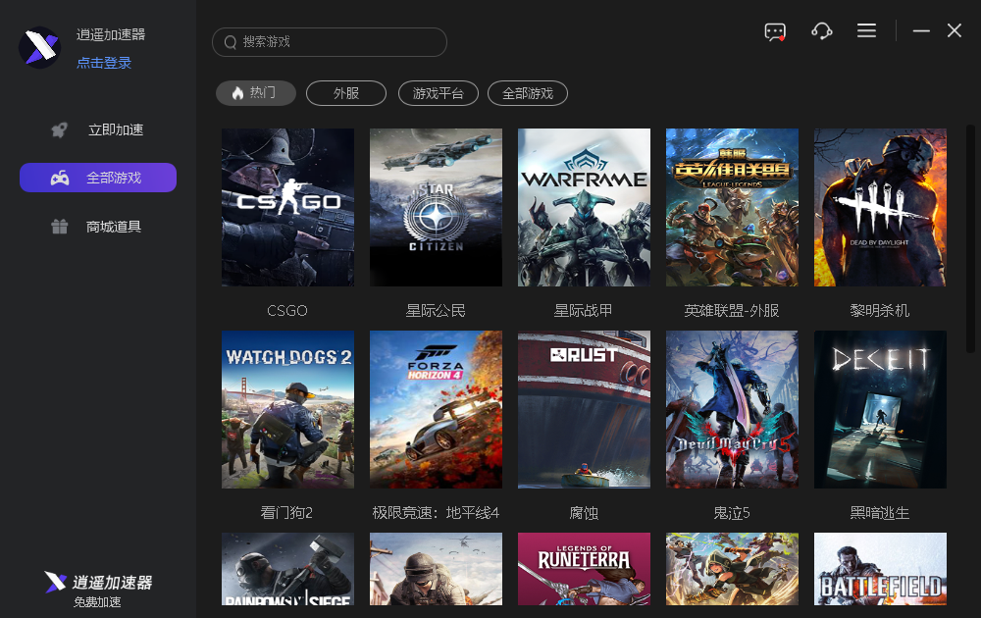Click 点击登录 to sign in
This screenshot has width=981, height=618.
click(104, 63)
